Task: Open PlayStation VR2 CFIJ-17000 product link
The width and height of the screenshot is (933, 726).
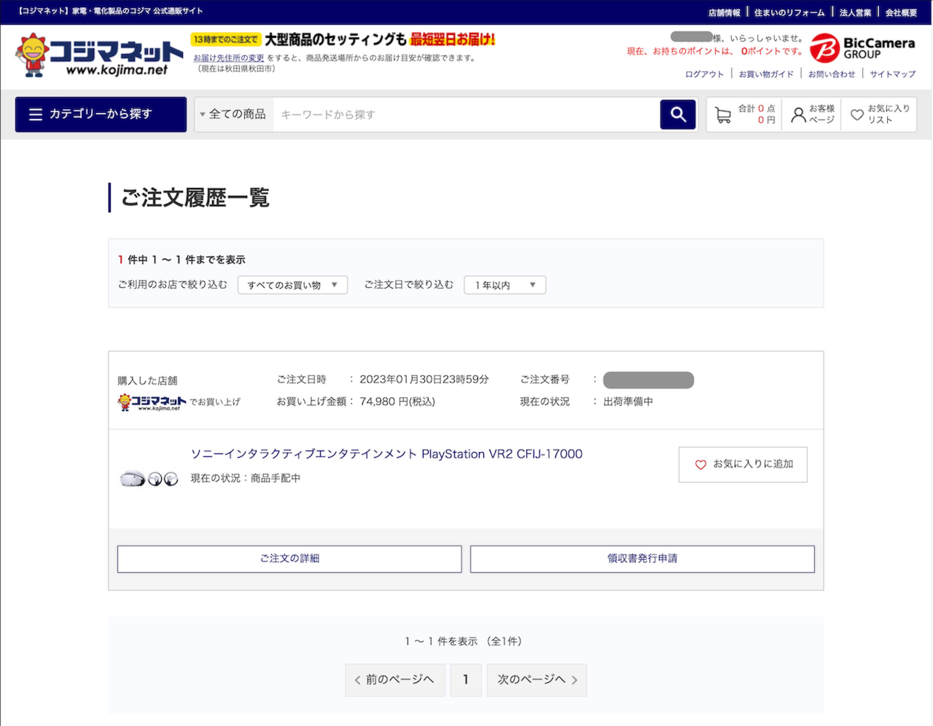Action: [386, 454]
